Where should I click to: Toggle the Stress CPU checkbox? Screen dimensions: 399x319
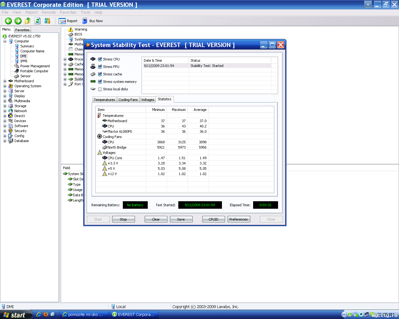point(100,59)
